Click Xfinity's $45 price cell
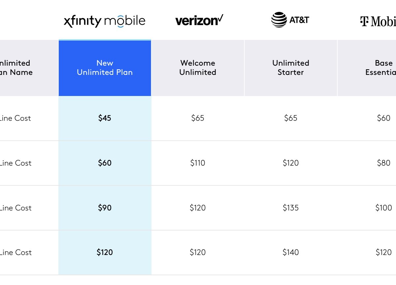Image resolution: width=396 pixels, height=285 pixels. pyautogui.click(x=105, y=118)
